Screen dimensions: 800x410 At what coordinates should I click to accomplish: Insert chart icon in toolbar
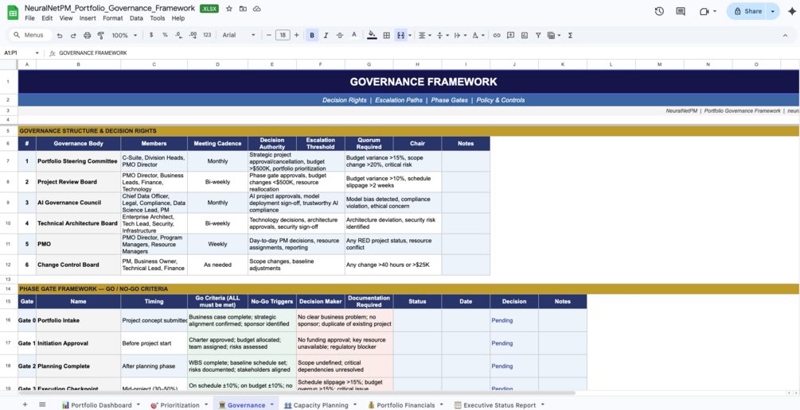click(525, 36)
